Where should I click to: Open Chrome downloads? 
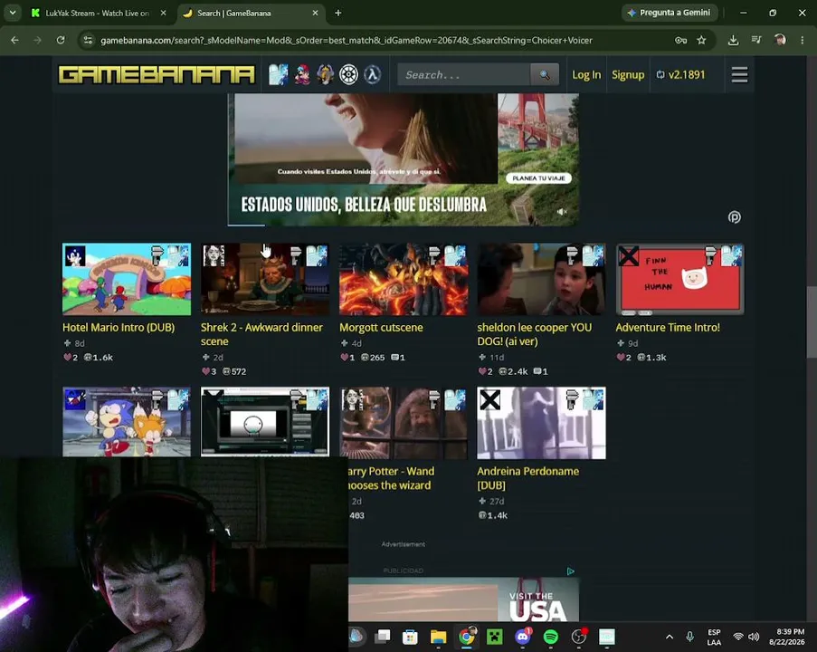tap(733, 40)
